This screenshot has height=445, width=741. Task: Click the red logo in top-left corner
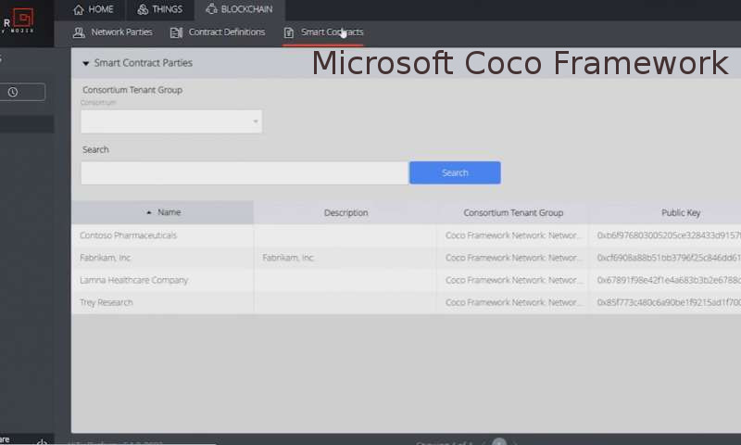pyautogui.click(x=20, y=17)
